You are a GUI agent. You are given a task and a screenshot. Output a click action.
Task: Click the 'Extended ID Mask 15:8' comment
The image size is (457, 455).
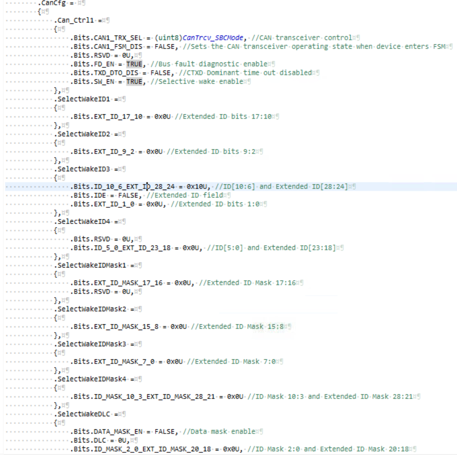pyautogui.click(x=237, y=326)
